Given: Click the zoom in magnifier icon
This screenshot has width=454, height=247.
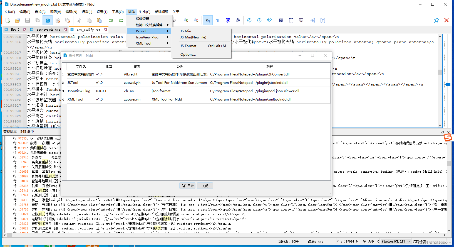Looking at the screenshot, I should 186,20.
